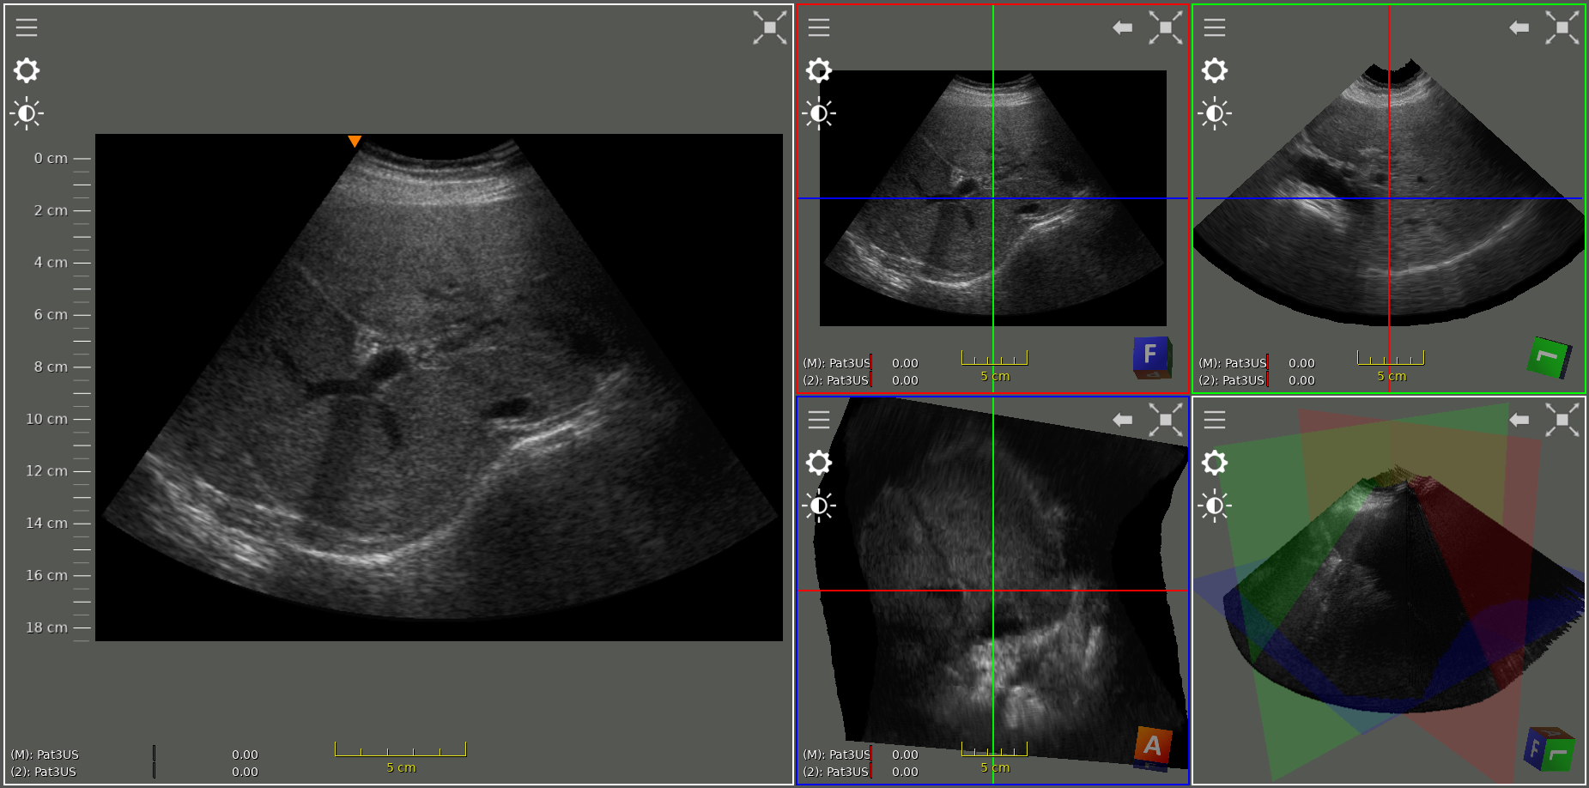This screenshot has width=1589, height=788.
Task: Click (M): Pat3US label in red-bordered view
Action: [x=836, y=363]
